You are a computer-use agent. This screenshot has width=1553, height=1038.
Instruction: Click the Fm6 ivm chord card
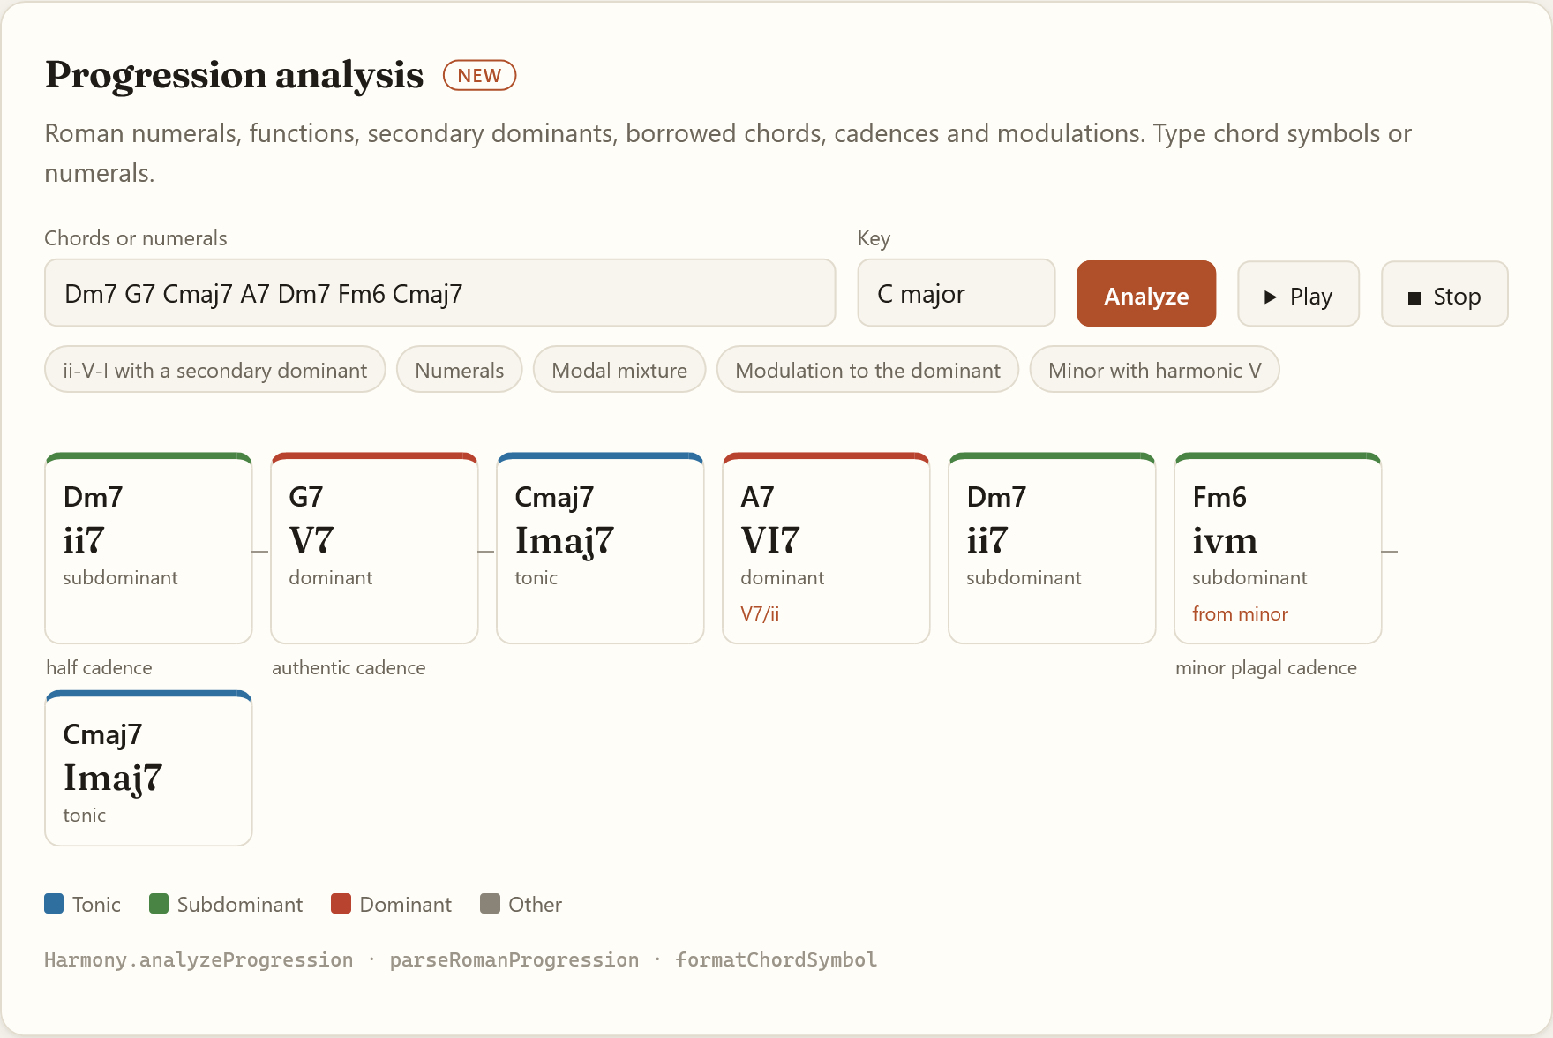(1278, 548)
